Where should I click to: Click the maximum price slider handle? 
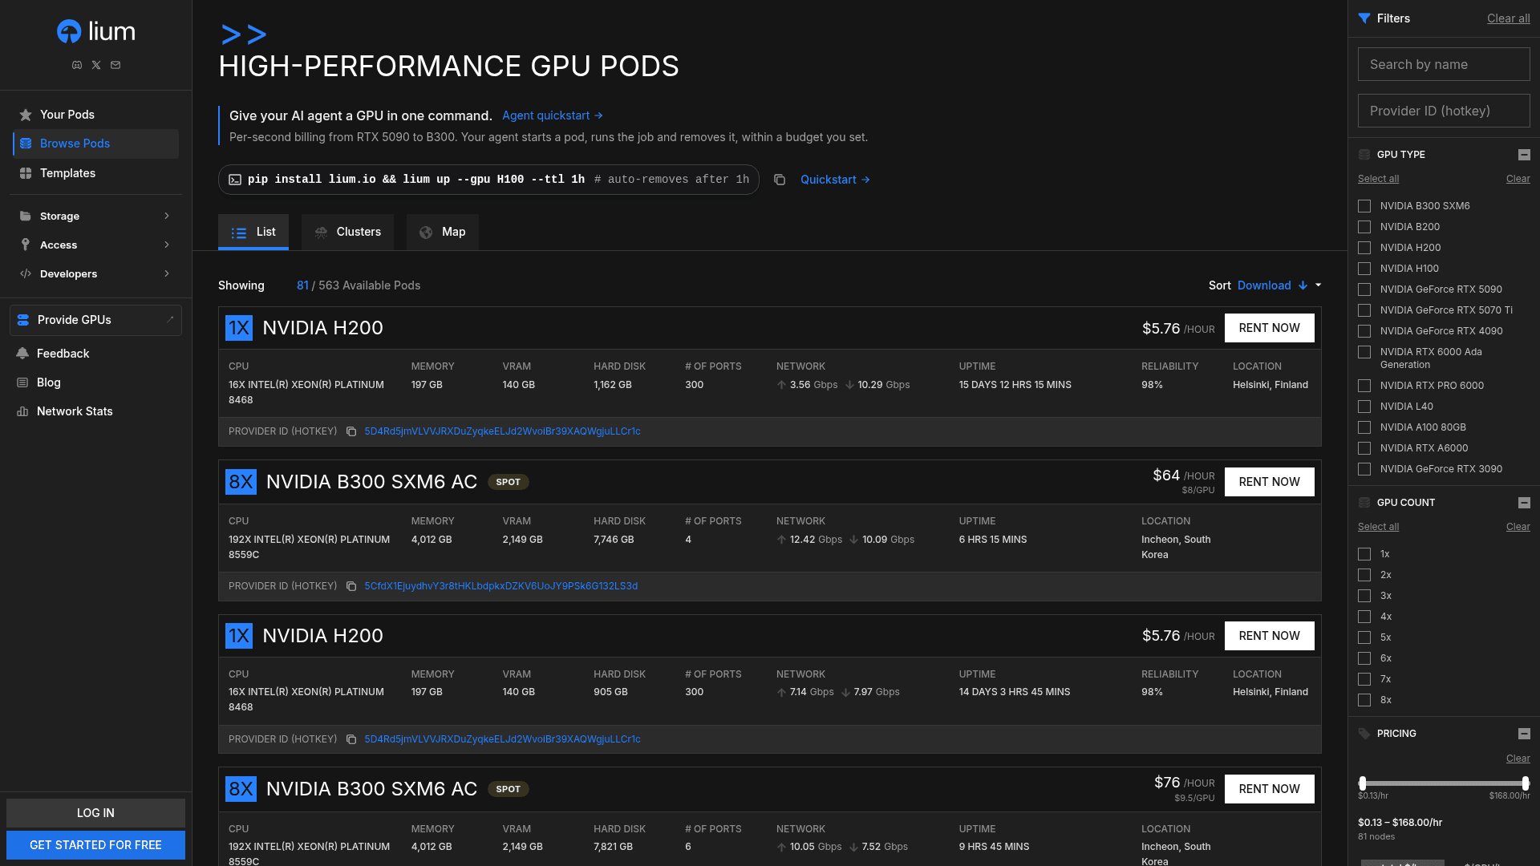click(1526, 783)
